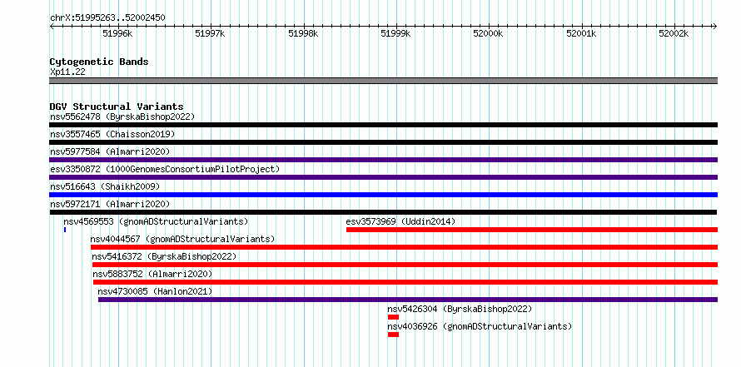This screenshot has width=741, height=367.
Task: Select the black bar under nsv5972171
Action: [383, 212]
